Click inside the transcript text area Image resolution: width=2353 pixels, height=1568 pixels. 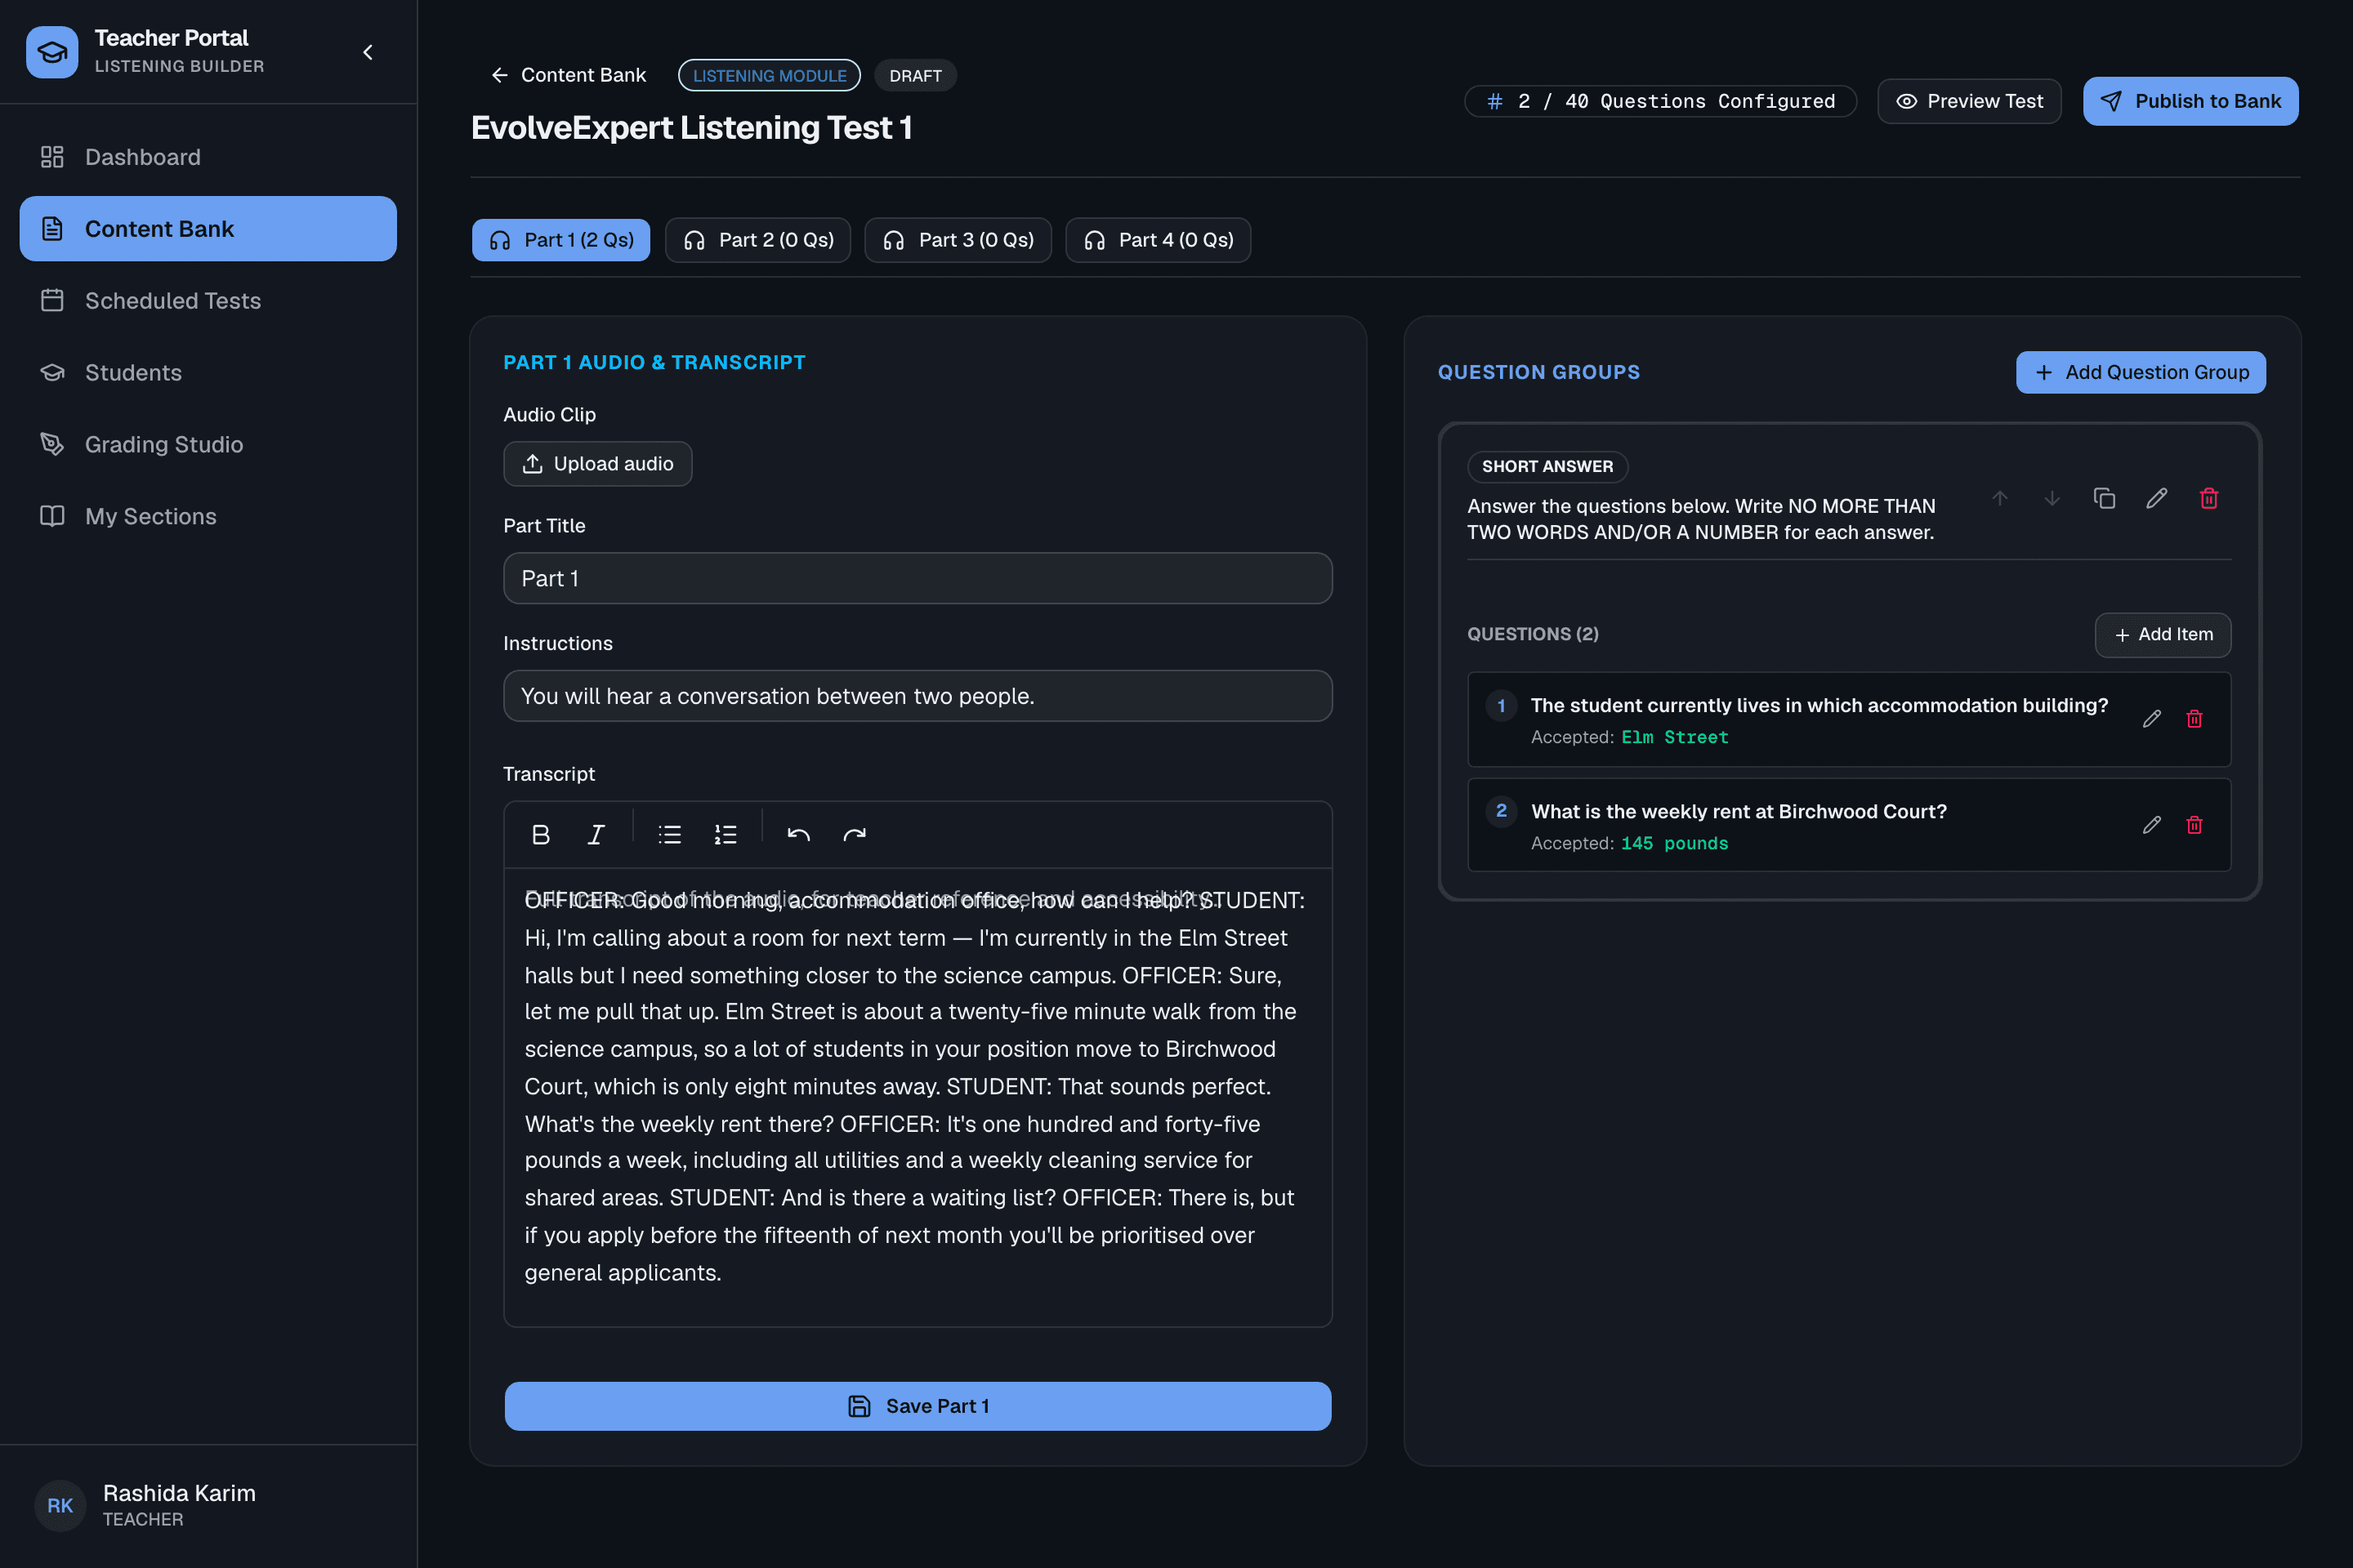point(918,1097)
